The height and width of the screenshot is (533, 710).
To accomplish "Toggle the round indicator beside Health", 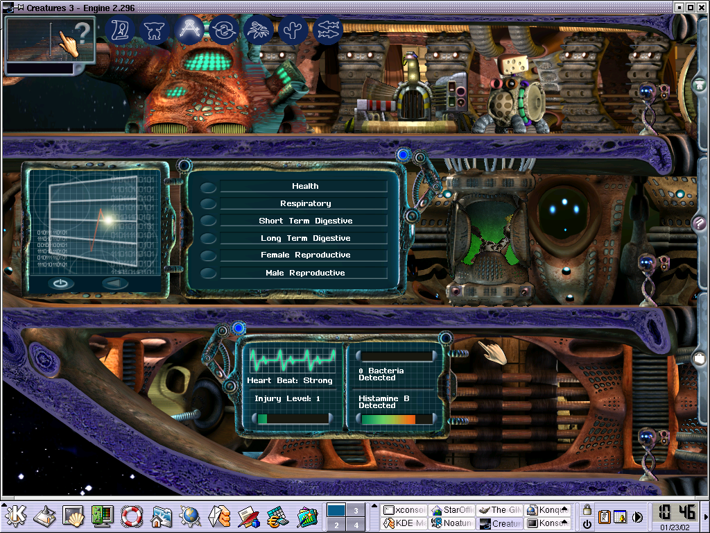I will point(208,187).
